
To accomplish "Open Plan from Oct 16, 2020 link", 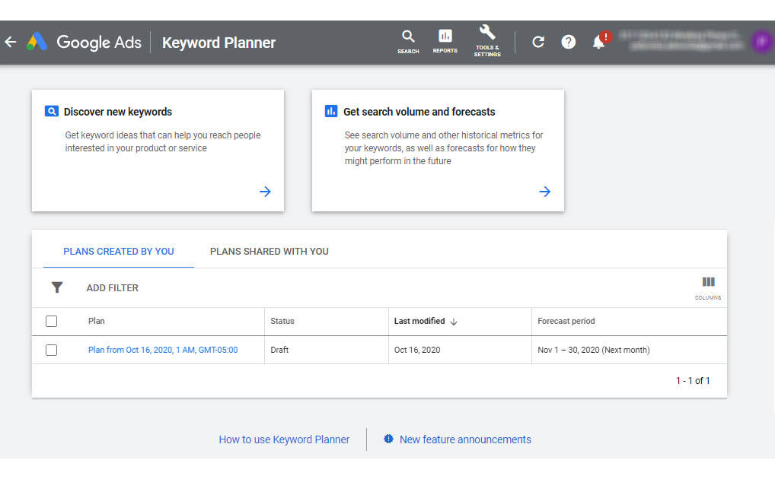I will pyautogui.click(x=163, y=351).
